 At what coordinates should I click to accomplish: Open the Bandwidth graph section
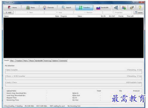click(102, 7)
